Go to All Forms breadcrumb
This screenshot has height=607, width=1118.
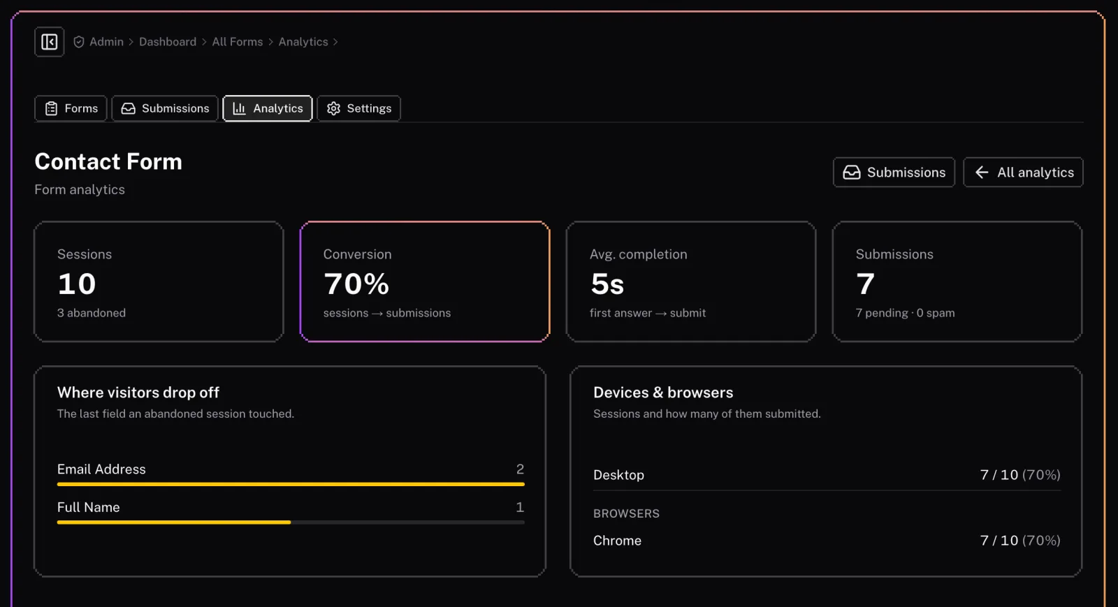click(238, 42)
